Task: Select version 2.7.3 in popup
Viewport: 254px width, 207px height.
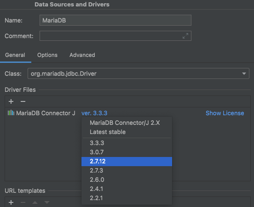Action: [x=127, y=171]
